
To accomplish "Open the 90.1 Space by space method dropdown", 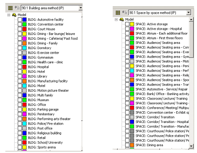I will click(188, 13).
